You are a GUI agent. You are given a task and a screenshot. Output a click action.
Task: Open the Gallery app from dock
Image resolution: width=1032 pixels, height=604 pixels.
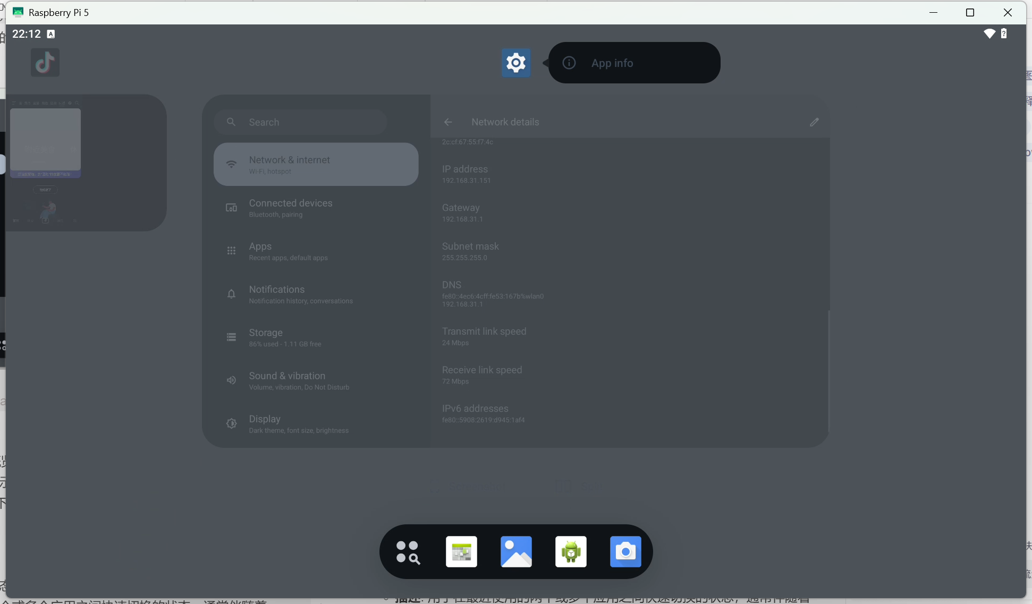coord(516,552)
